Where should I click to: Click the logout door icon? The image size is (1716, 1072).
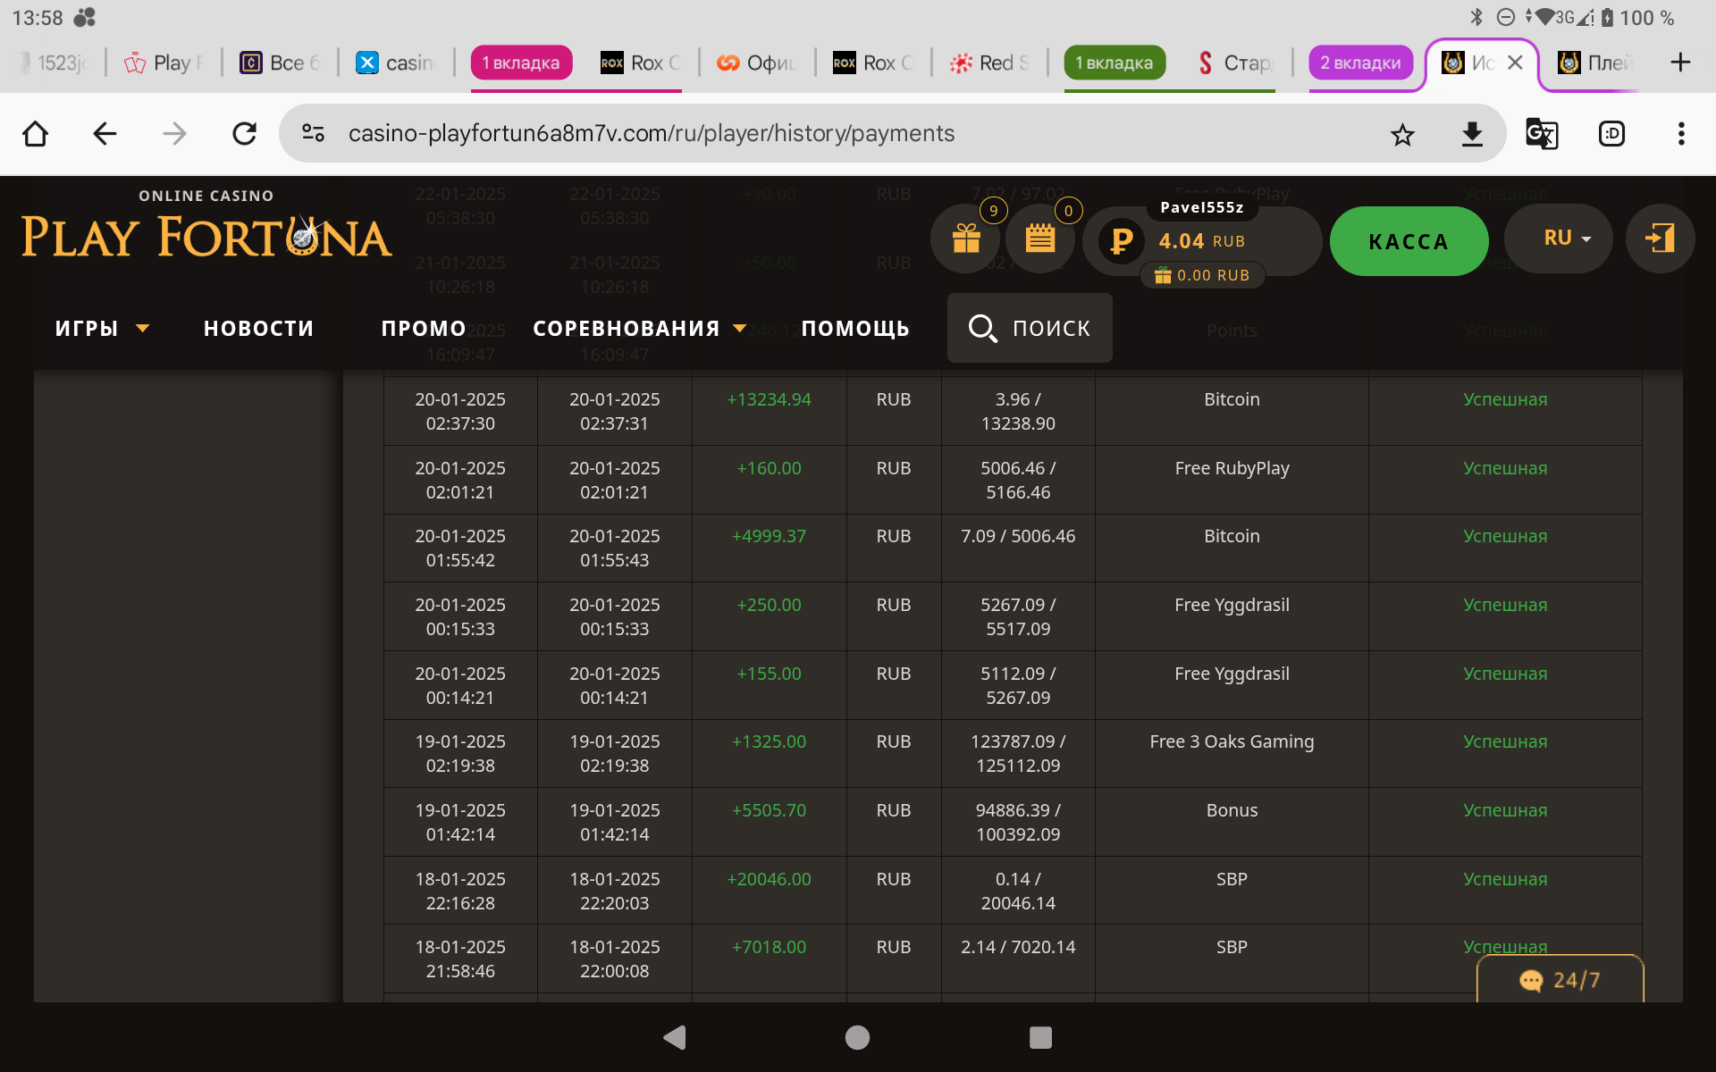tap(1660, 239)
